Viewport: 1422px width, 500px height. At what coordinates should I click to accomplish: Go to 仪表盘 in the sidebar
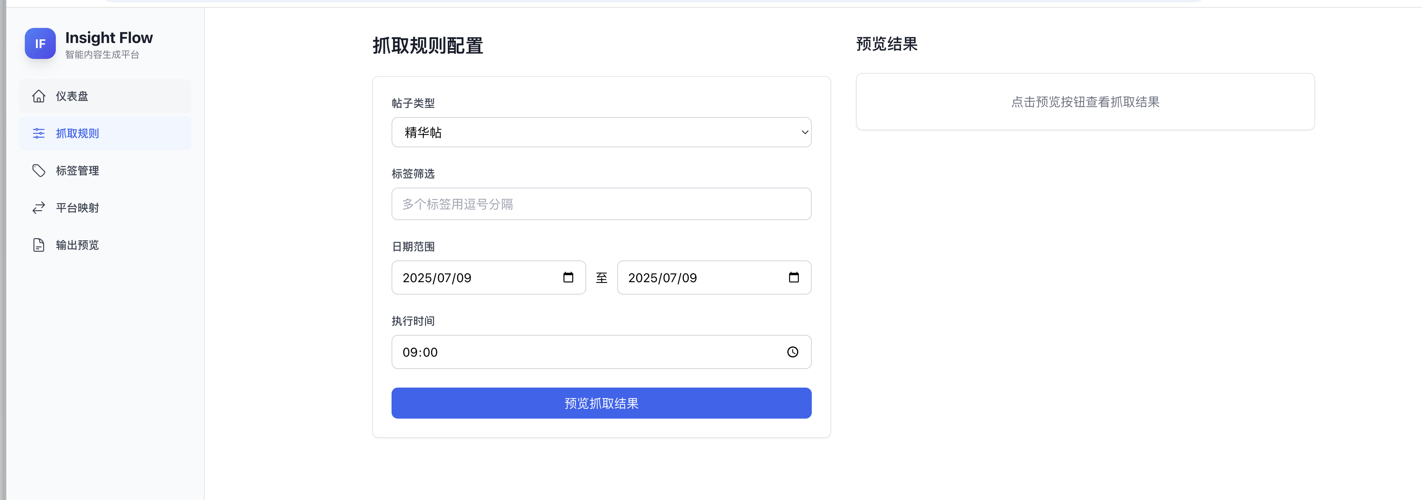point(105,96)
